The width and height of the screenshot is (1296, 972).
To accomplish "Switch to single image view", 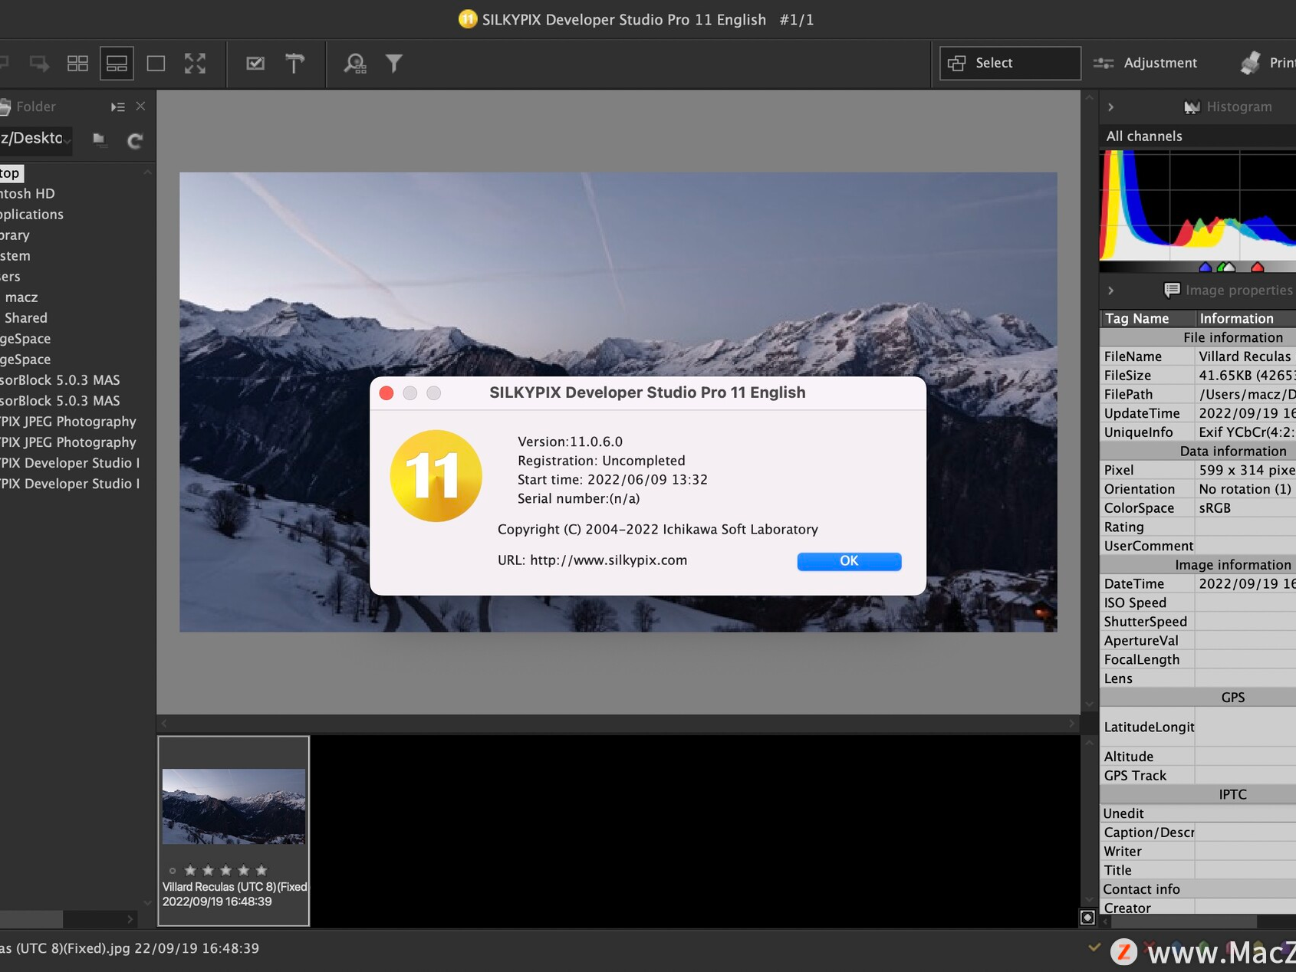I will [156, 63].
